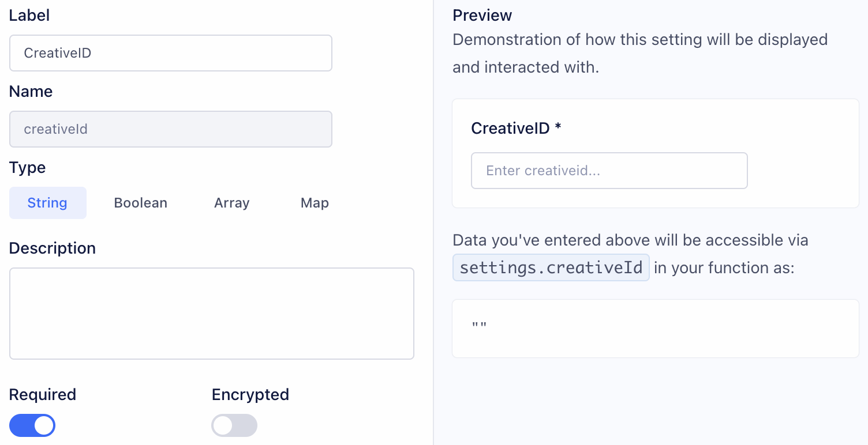
Task: Select the Array type option
Action: [x=232, y=203]
